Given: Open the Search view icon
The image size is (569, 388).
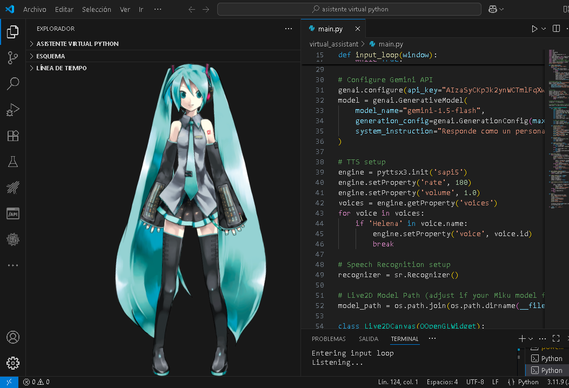Looking at the screenshot, I should click(13, 83).
